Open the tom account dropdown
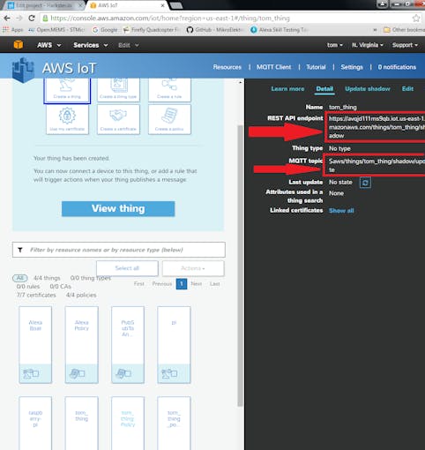Viewport: 425px width, 450px height. 335,45
